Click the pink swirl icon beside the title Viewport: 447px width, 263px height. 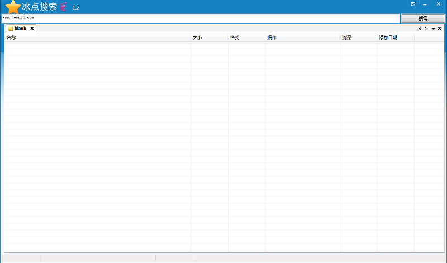pos(64,7)
